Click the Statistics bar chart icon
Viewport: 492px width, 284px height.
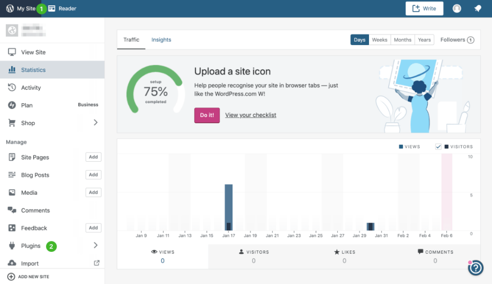12,70
